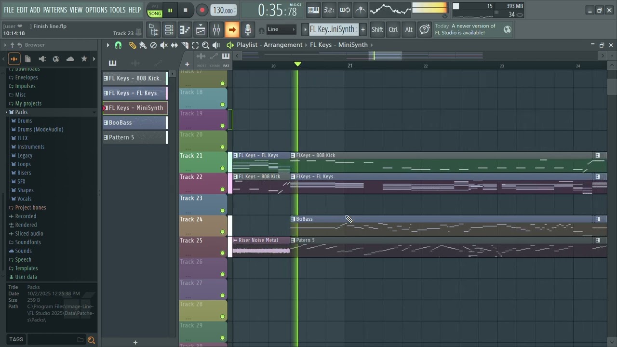
Task: Select the Mute tool in playlist
Action: pyautogui.click(x=164, y=45)
